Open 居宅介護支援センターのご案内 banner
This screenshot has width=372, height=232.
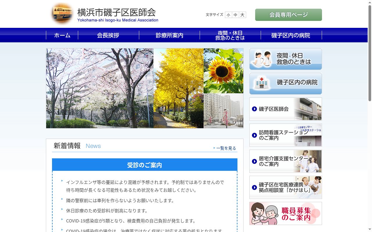pos(286,161)
